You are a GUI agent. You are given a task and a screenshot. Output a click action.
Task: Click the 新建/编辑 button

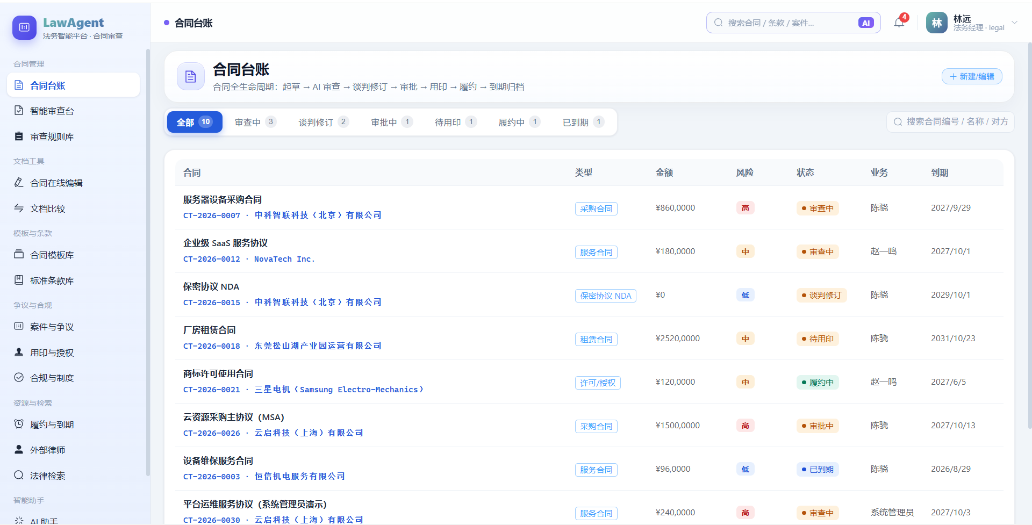[x=972, y=76]
